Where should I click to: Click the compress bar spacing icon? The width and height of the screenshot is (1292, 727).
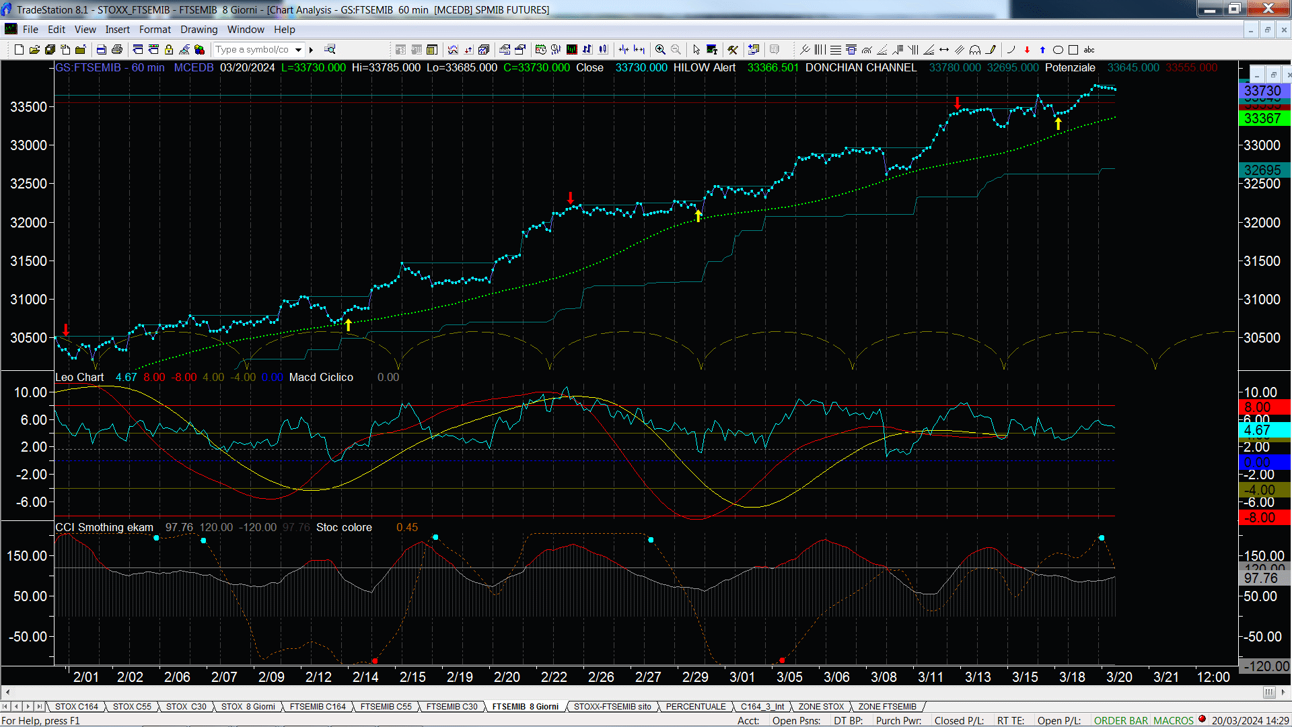click(x=624, y=50)
